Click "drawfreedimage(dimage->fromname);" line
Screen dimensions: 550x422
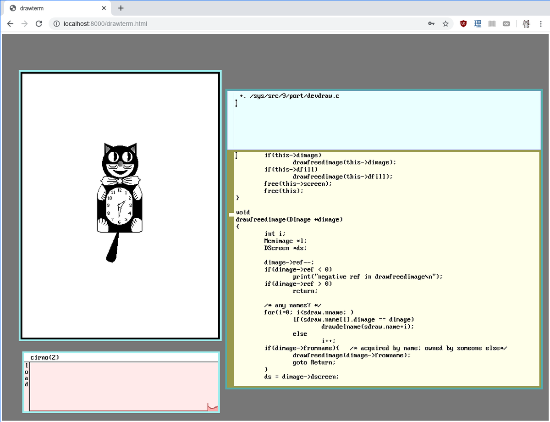coord(352,355)
